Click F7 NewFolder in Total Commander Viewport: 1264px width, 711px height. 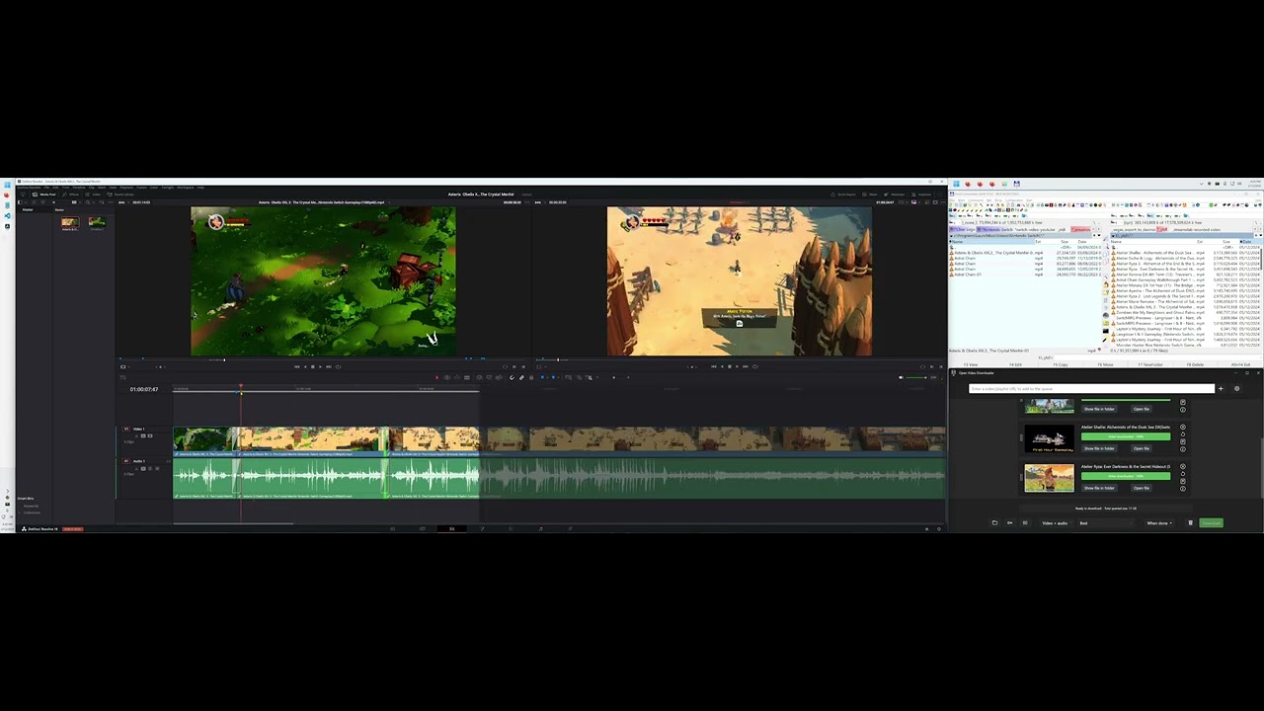[x=1150, y=364]
